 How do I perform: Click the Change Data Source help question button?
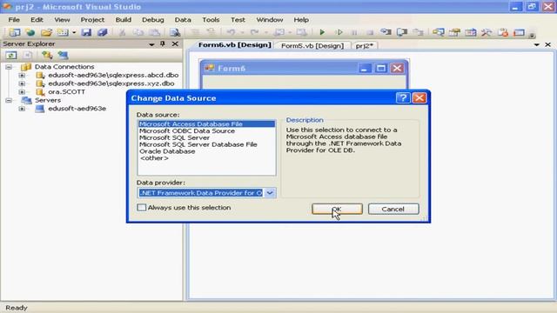click(403, 98)
